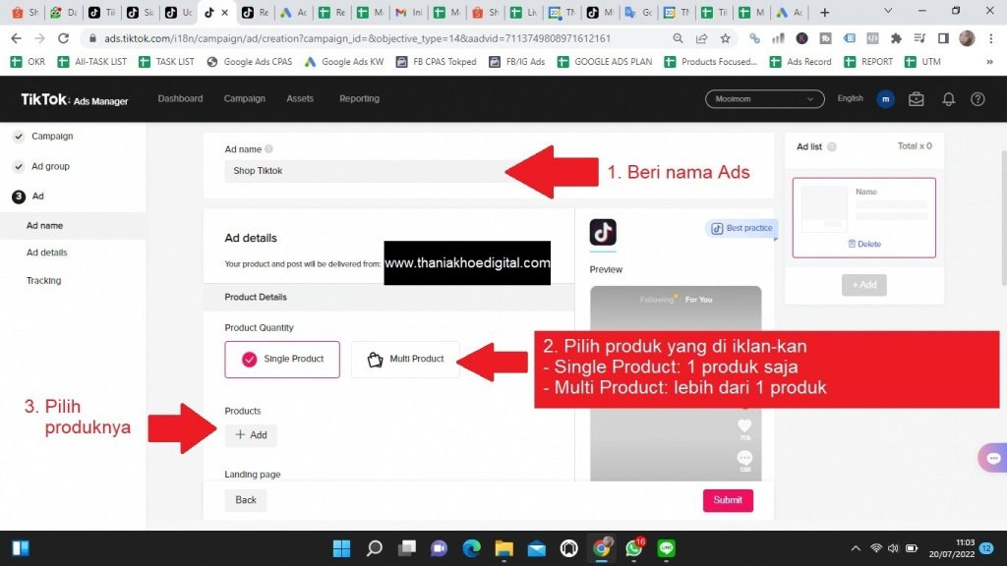Screen dimensions: 1007x566
Task: Click the user avatar icon in header
Action: 886,99
